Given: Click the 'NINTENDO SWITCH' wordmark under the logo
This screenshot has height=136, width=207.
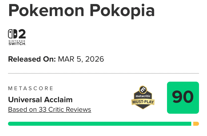Looking at the screenshot, I should click(x=17, y=42).
